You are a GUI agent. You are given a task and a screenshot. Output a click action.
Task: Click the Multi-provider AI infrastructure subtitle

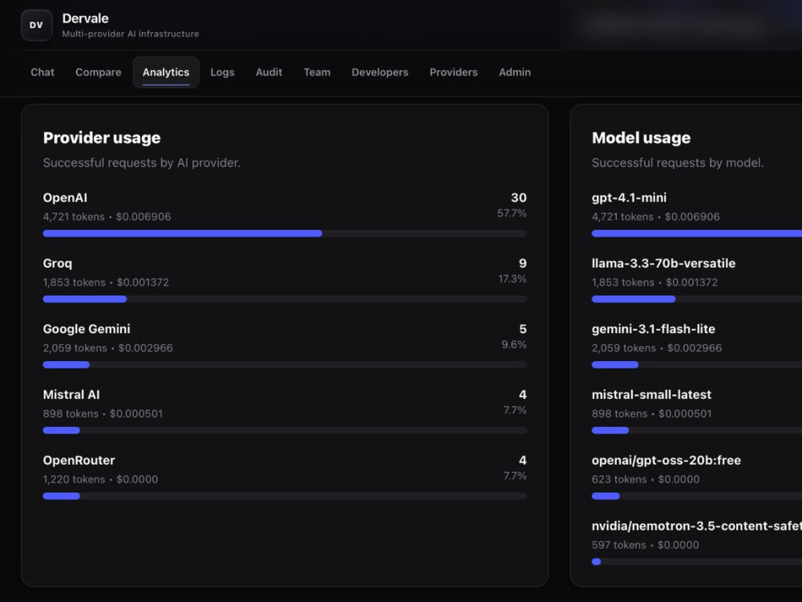(131, 34)
